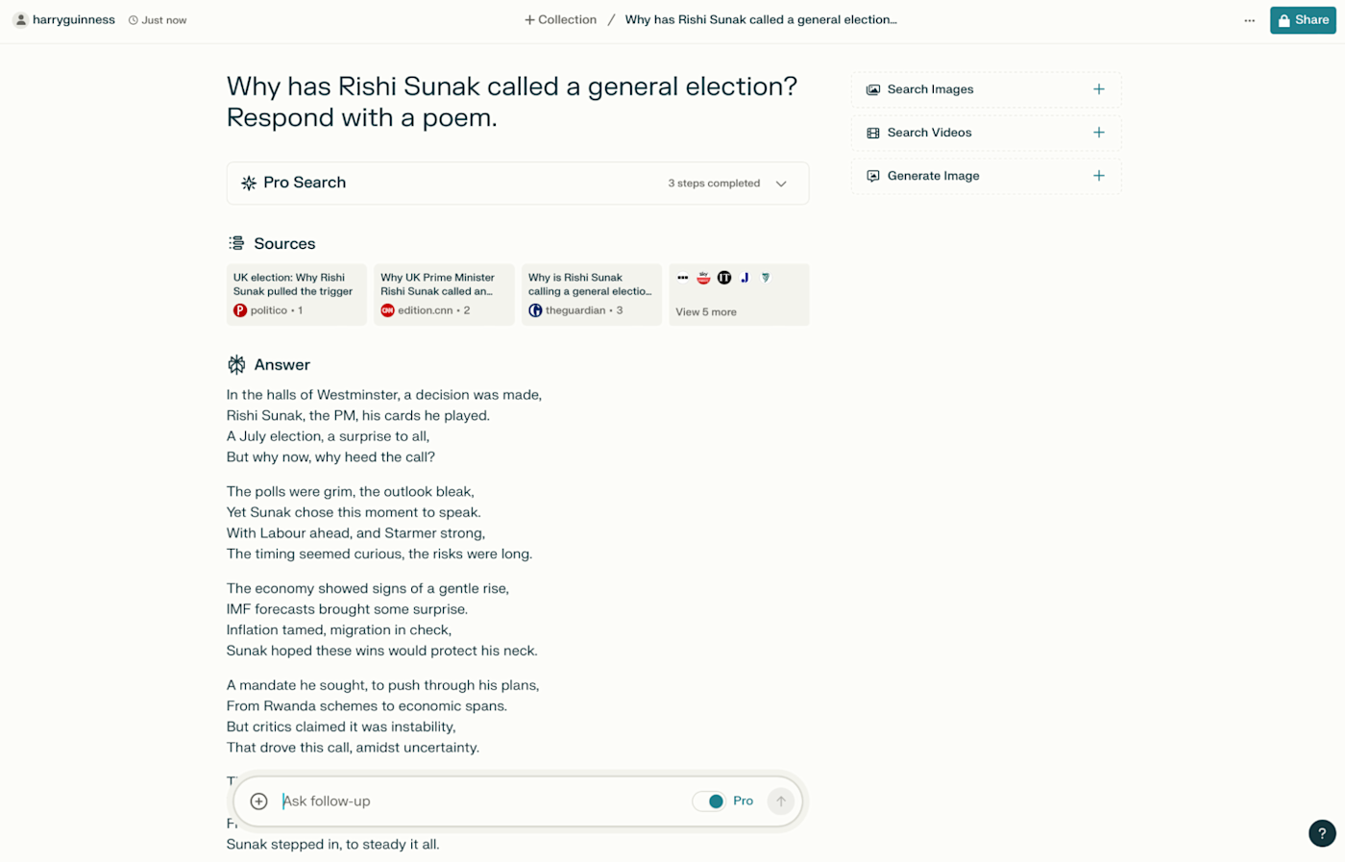Open theguardian source card
The height and width of the screenshot is (862, 1345).
coord(591,295)
